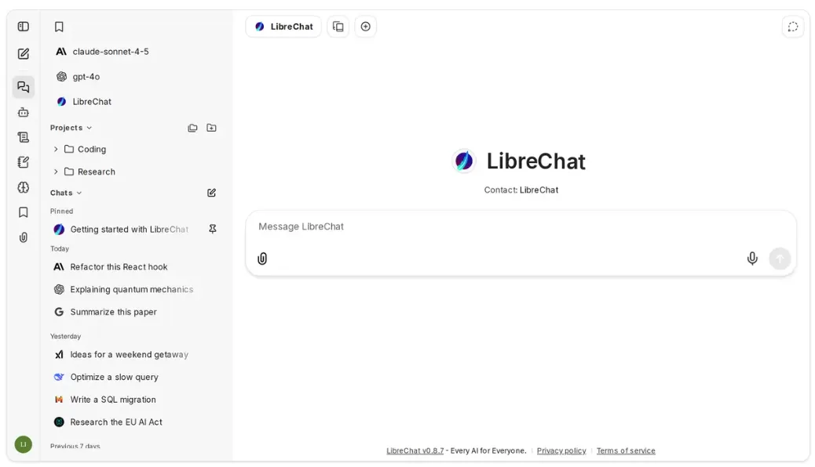
Task: Open the brain-shaped icon in left rail
Action: [24, 187]
